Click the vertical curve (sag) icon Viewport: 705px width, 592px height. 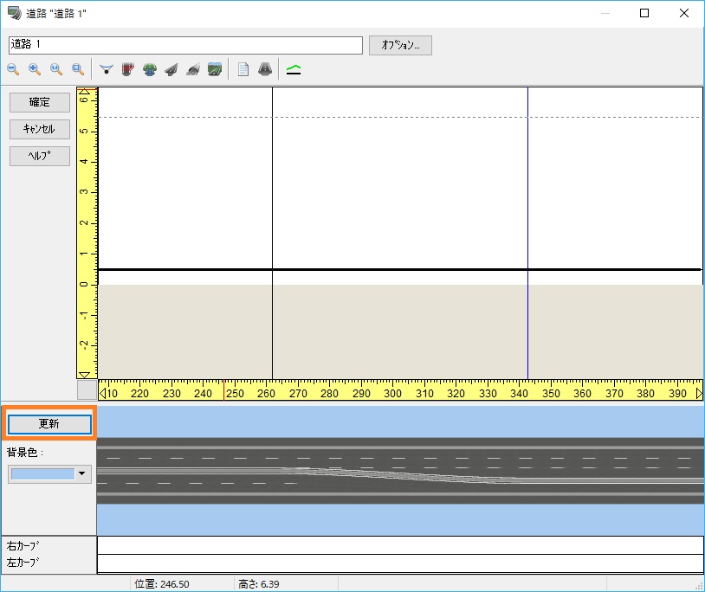[x=107, y=69]
